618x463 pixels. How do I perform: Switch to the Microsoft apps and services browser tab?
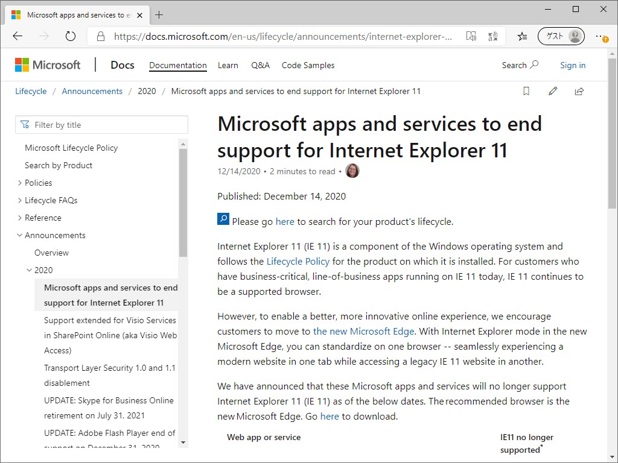[x=72, y=14]
